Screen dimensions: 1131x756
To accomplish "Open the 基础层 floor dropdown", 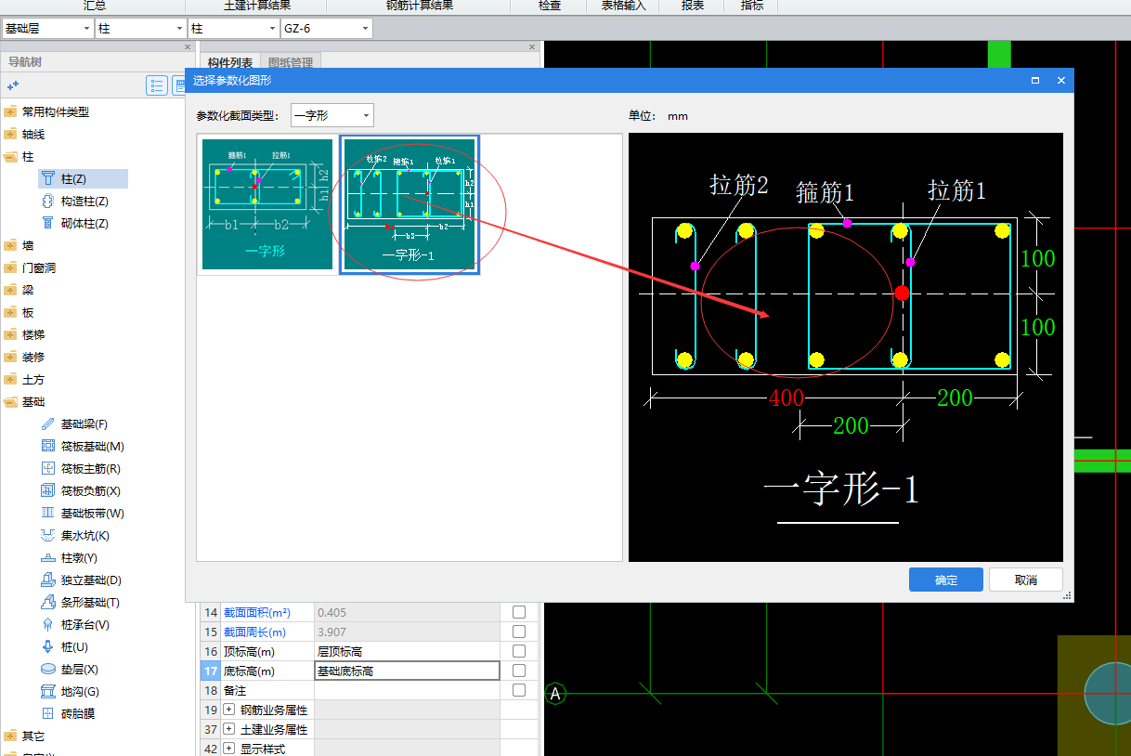I will [47, 29].
